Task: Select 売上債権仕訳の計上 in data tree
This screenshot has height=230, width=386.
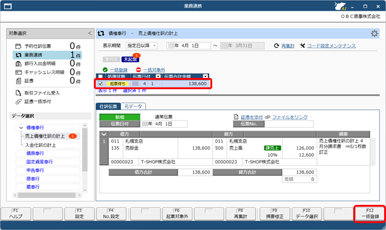Action: 52,136
